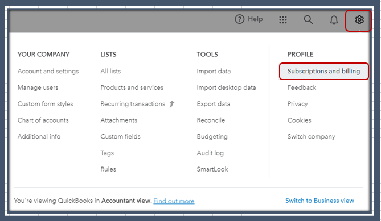Open Additional info
This screenshot has width=381, height=221.
point(39,136)
